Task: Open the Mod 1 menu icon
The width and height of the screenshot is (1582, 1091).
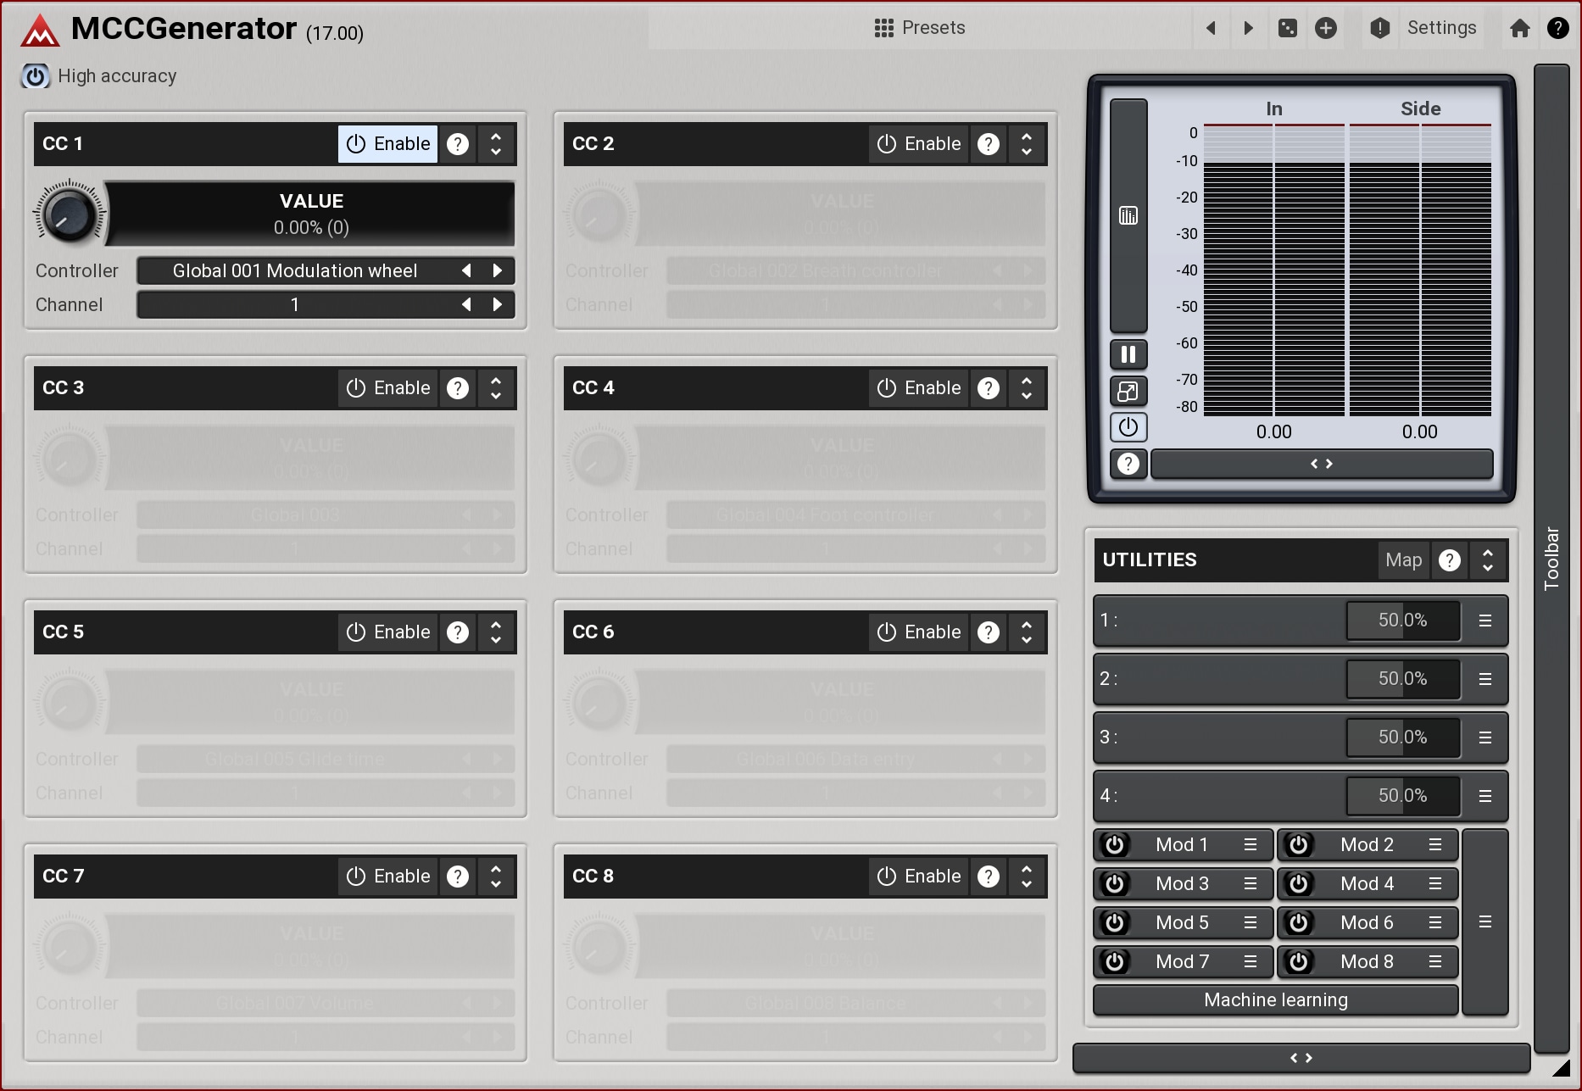Action: [x=1251, y=844]
